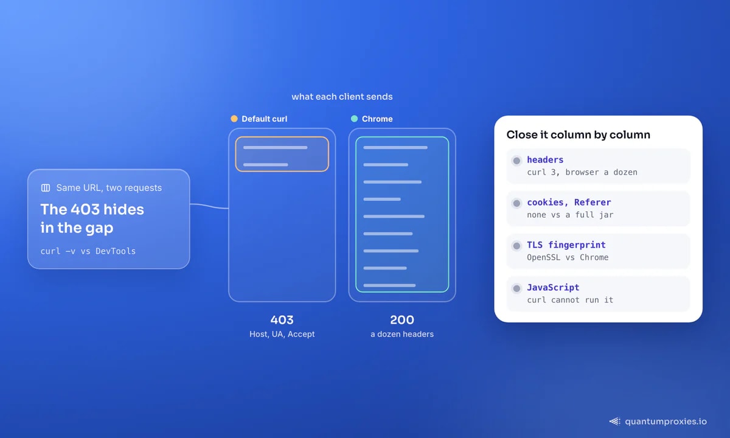Click the 'Host, UA, Accept' caption
Screen dimensions: 730x438
pyautogui.click(x=282, y=334)
